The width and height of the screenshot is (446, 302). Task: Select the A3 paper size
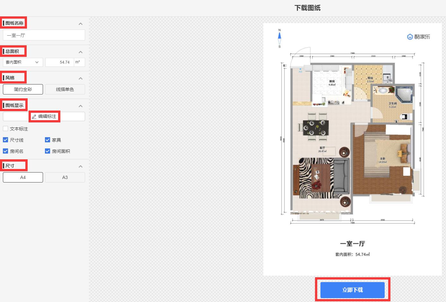pos(65,177)
